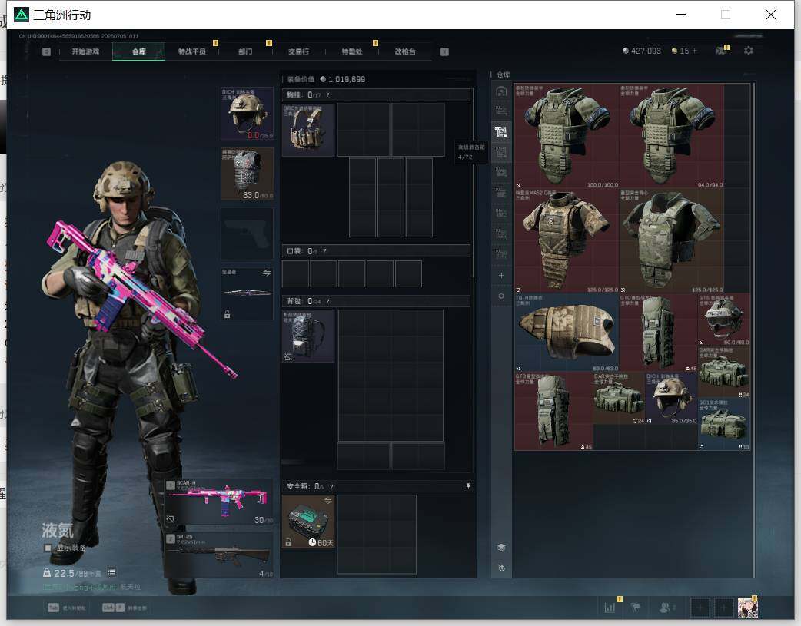Click the first empty squad plus slot
This screenshot has height=626, width=801.
700,608
